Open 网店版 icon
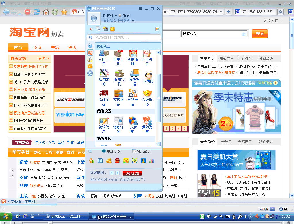 point(148,77)
